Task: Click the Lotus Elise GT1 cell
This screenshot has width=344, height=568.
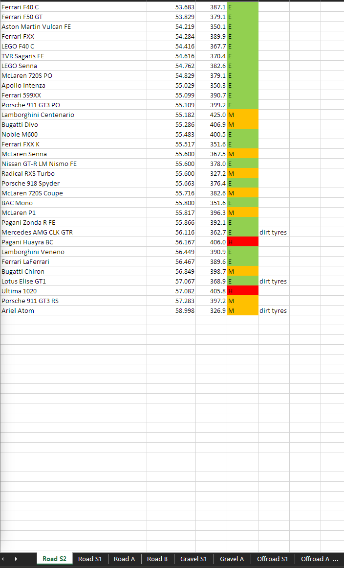Action: tap(74, 281)
